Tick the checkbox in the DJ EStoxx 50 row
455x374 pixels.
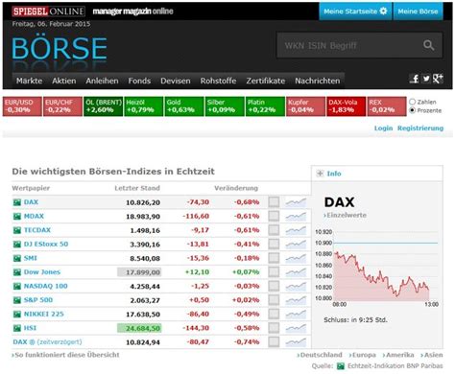274,245
